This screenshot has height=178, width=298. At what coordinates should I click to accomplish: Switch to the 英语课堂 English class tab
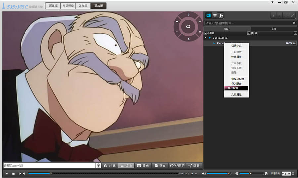point(68,6)
